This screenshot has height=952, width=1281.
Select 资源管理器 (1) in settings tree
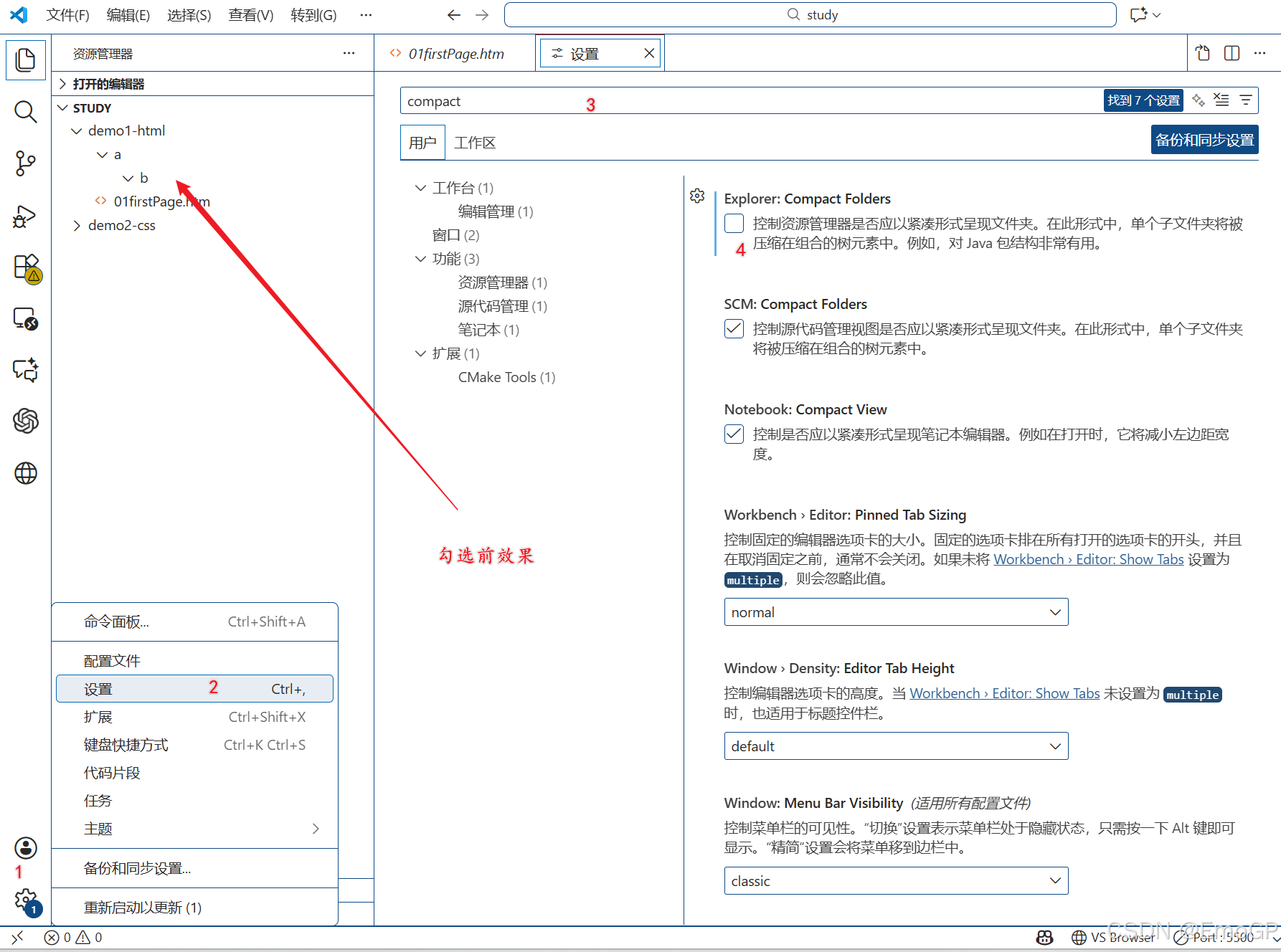tap(502, 282)
